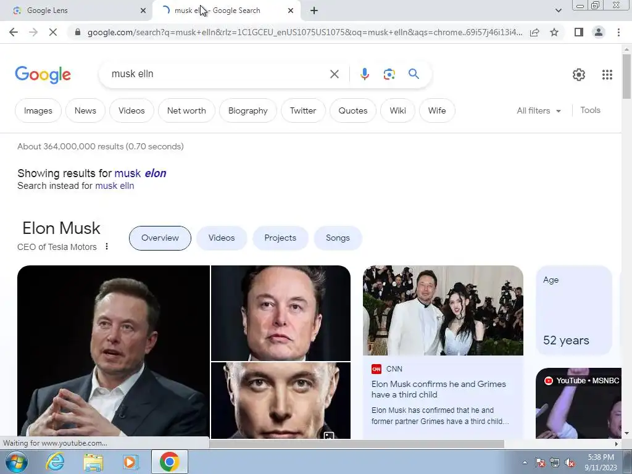632x474 pixels.
Task: Share this page icon in address bar
Action: (534, 32)
